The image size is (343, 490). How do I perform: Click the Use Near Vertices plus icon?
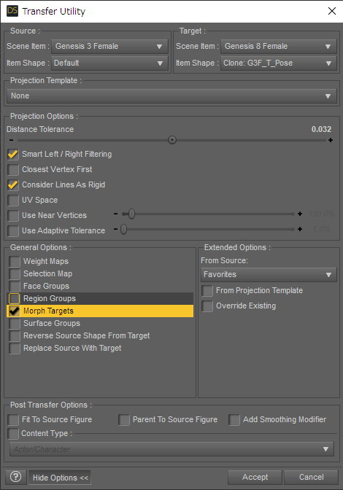300,214
